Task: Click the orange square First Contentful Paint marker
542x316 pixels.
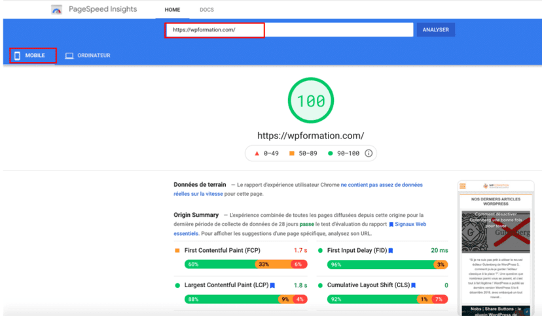Action: (x=177, y=250)
